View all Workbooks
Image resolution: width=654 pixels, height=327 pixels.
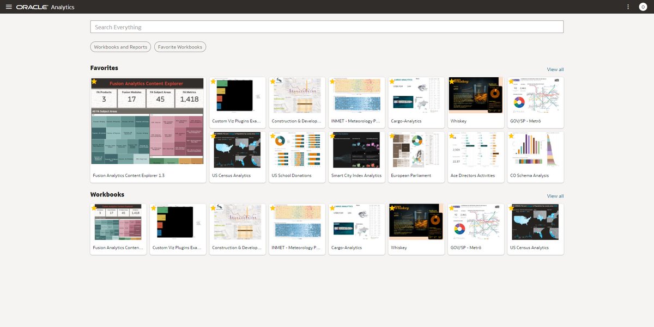tap(555, 196)
